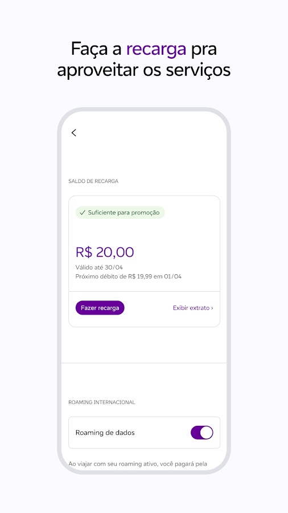Click the Exibir extrato chevron arrow
Screen dimensions: 288x513
[x=212, y=308]
